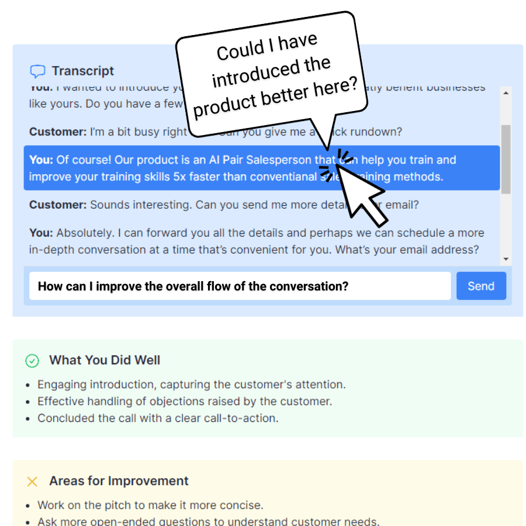Viewport: 526px width, 526px height.
Task: Click the green checkmark beside What You Did Well
Action: coord(33,361)
